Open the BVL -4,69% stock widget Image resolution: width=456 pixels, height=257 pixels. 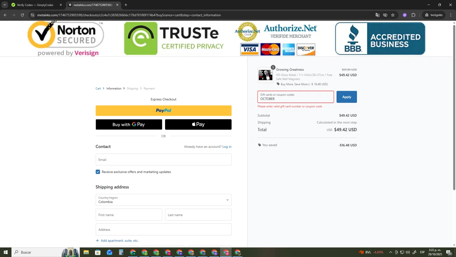[371, 252]
